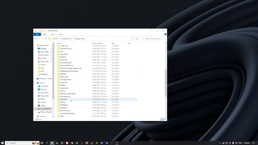Open the notification center icon
258x145 pixels.
pos(254,143)
